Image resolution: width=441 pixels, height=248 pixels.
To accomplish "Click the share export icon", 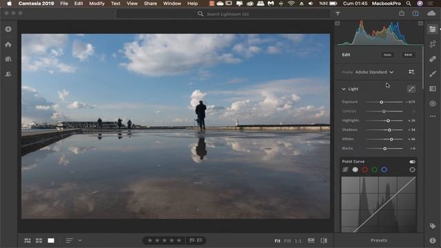I will (402, 13).
